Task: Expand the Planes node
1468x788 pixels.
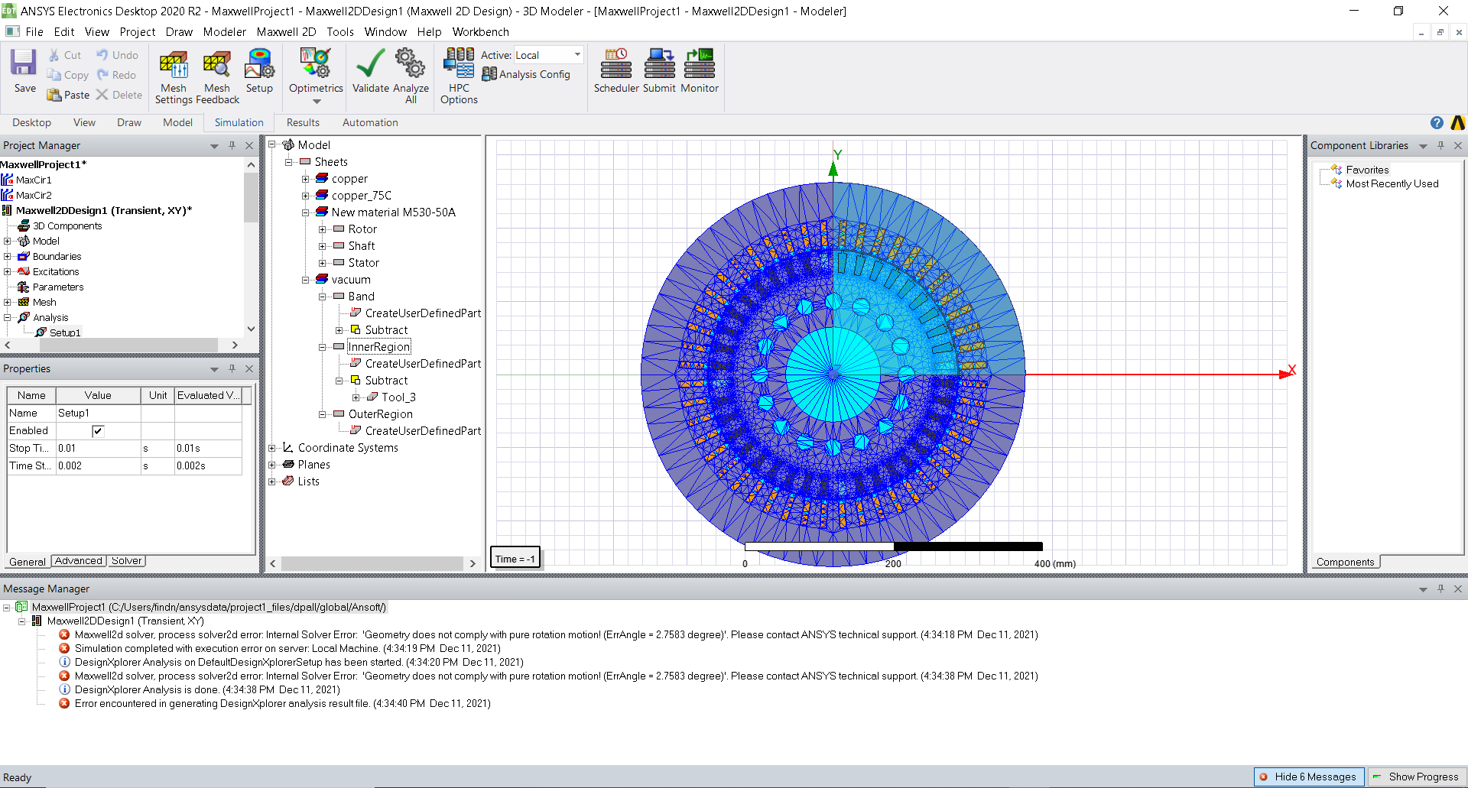Action: tap(271, 465)
